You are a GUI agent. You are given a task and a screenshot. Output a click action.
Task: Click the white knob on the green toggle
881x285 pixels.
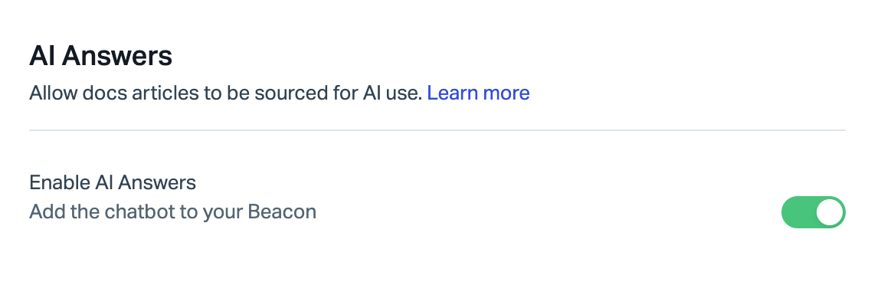pyautogui.click(x=830, y=212)
